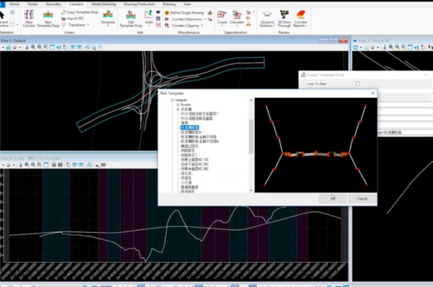
Task: Open the Corridor References dropdown
Action: pos(186,19)
